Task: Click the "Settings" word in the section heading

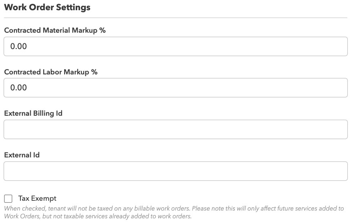Action: 74,7
